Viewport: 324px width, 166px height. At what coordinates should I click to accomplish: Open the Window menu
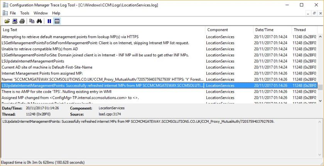(x=40, y=13)
